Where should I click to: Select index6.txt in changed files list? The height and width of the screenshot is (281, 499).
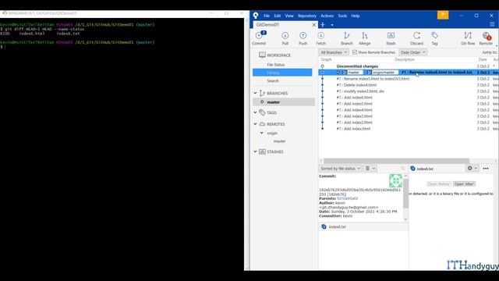click(363, 227)
